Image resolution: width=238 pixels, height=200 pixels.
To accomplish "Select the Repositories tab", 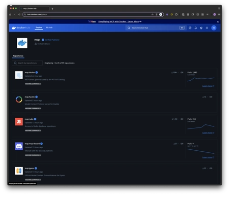I will click(18, 56).
